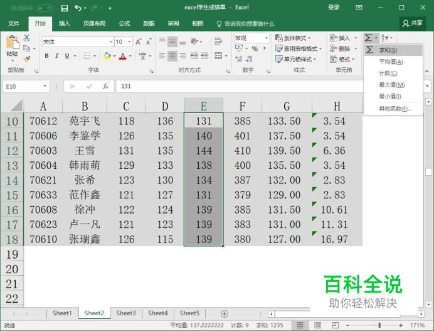
Task: Click the Save icon in title bar
Action: pos(65,8)
